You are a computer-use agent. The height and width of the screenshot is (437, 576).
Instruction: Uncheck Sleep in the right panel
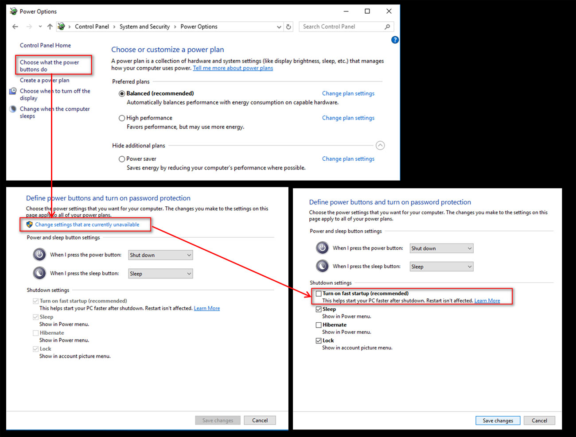(319, 309)
